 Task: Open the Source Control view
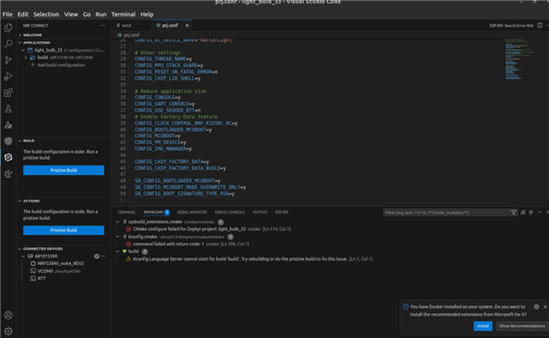[8, 60]
